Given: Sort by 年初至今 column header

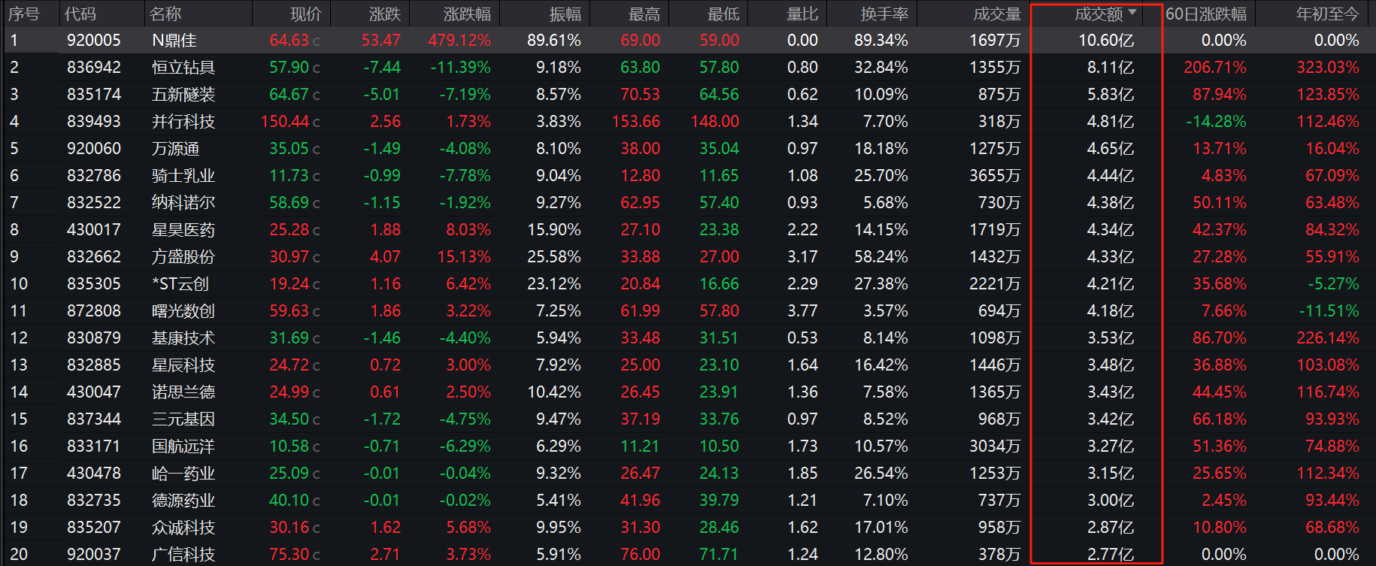Looking at the screenshot, I should [1328, 14].
